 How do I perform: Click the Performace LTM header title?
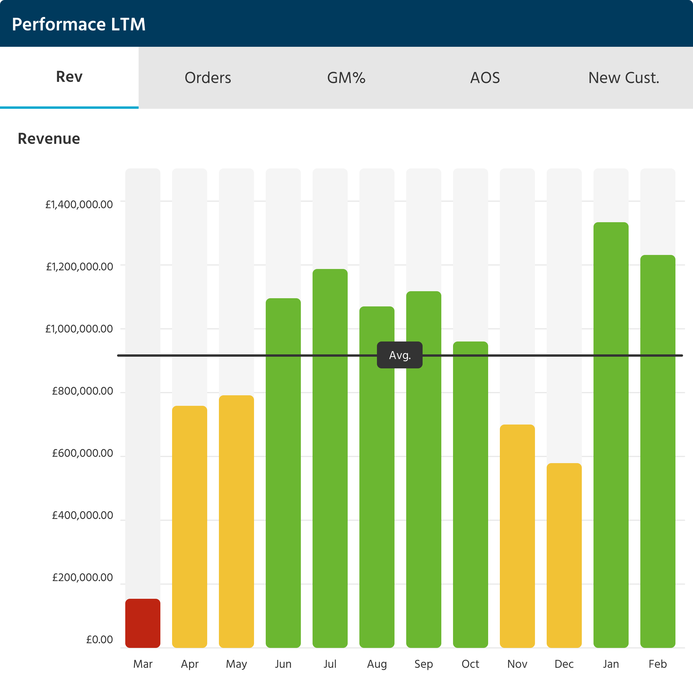point(78,24)
